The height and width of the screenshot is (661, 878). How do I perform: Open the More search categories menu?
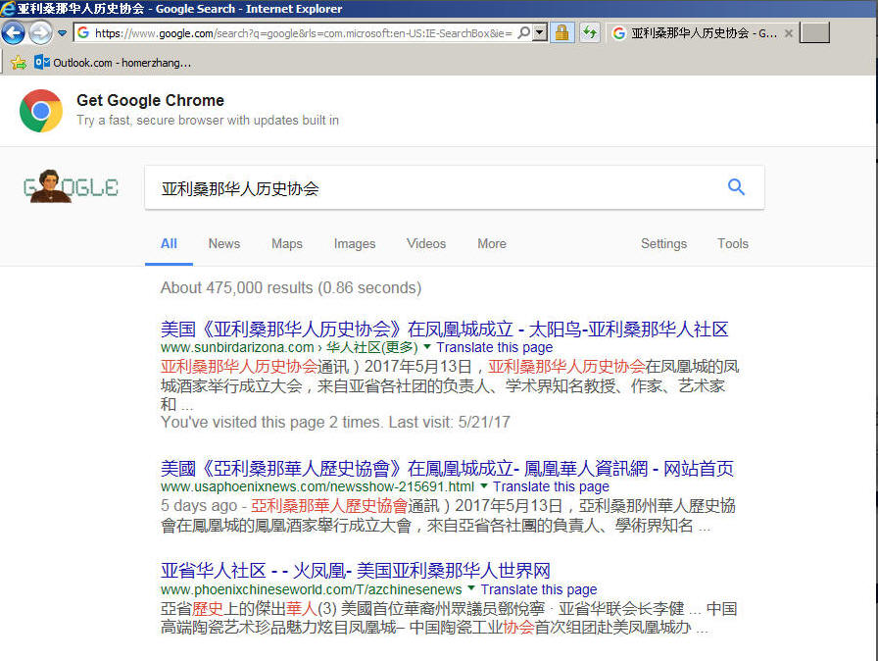tap(492, 243)
